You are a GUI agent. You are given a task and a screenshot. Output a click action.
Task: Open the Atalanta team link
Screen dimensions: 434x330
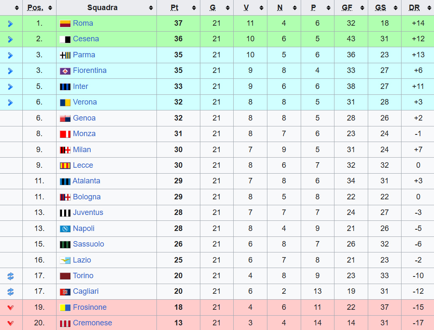click(x=86, y=181)
